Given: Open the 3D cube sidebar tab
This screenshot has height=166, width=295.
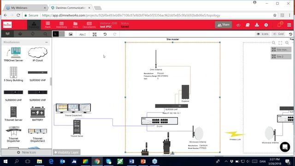Looking at the screenshot, I should (x=20, y=34).
